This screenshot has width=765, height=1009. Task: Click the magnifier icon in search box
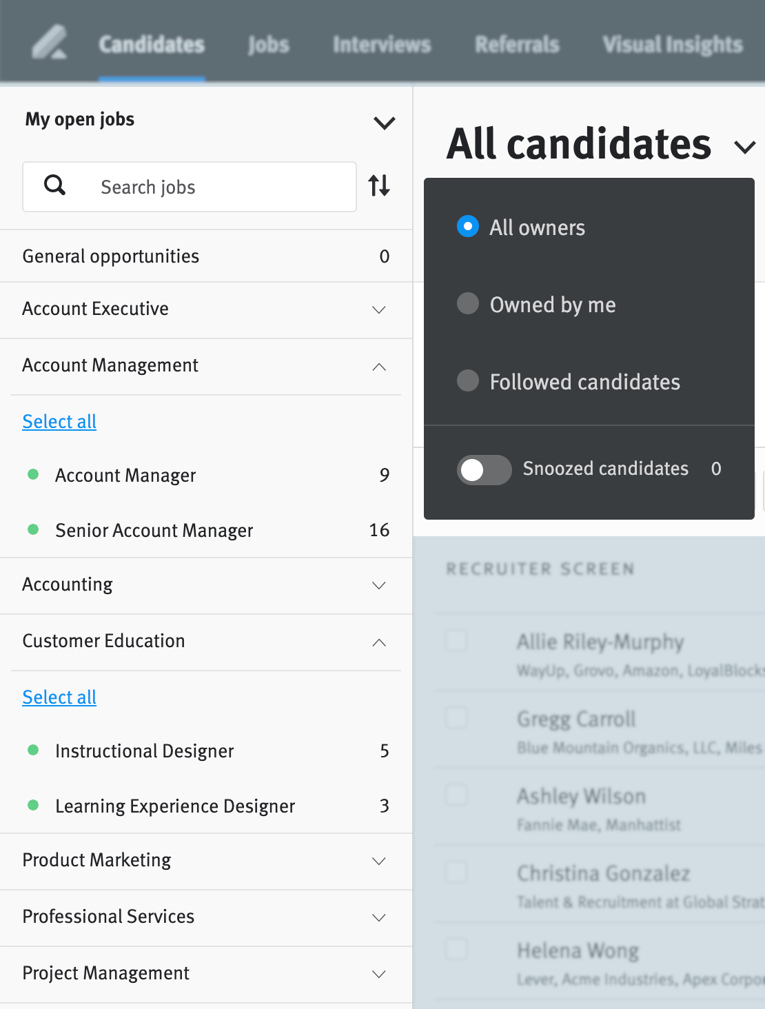[55, 185]
